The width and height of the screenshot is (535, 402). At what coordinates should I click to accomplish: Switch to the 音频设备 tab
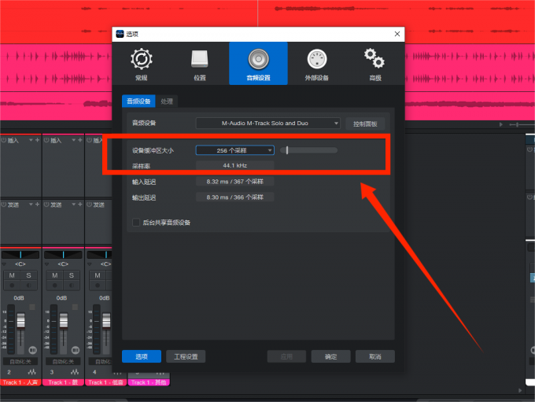[138, 101]
